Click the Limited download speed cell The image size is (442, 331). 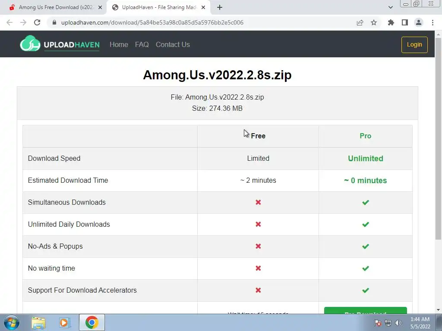click(258, 159)
